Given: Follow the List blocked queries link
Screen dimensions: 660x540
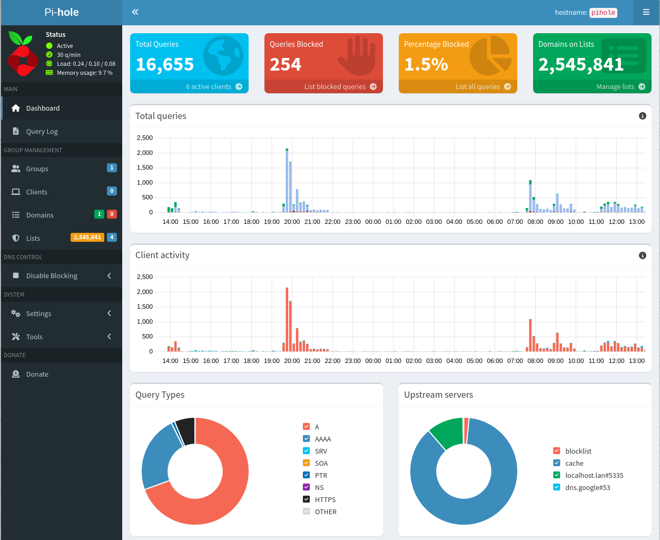Looking at the screenshot, I should coord(324,86).
